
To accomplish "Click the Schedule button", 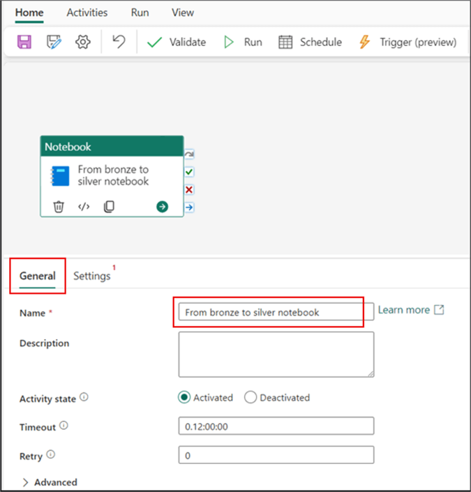I will 311,42.
